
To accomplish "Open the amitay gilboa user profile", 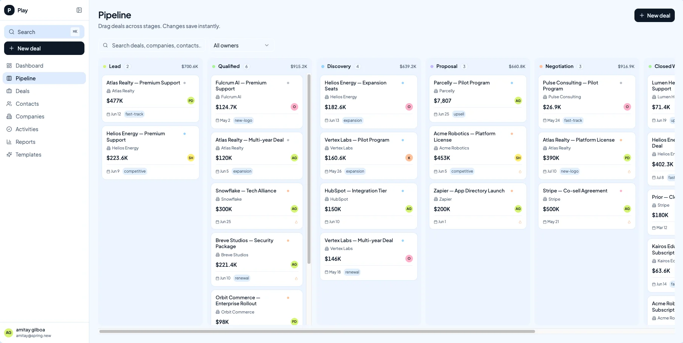I will tap(44, 332).
